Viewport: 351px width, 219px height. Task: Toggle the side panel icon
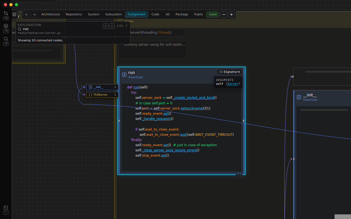tap(15, 14)
